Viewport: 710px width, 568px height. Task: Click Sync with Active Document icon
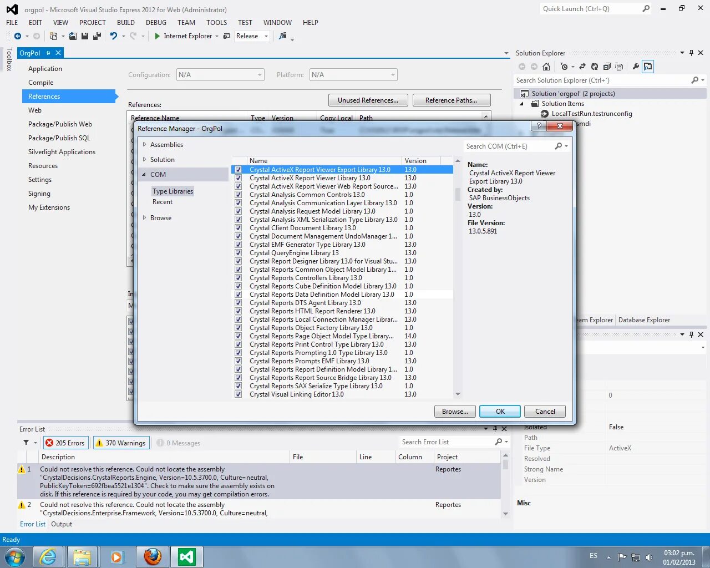[x=582, y=67]
